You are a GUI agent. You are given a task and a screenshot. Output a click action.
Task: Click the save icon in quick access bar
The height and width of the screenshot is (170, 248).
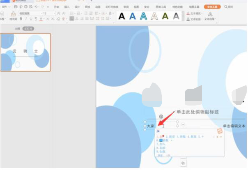tap(16, 7)
